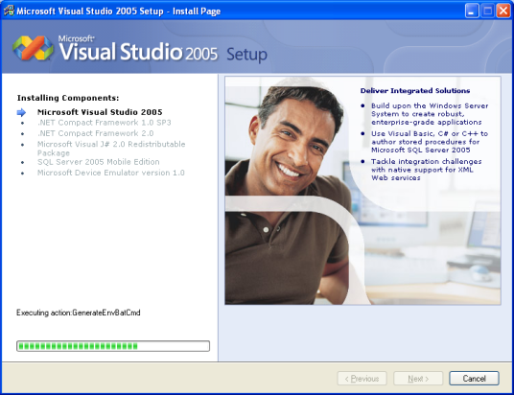This screenshot has width=514, height=395.
Task: Select Microsoft Device Emulator version 1.0 entry
Action: click(111, 173)
